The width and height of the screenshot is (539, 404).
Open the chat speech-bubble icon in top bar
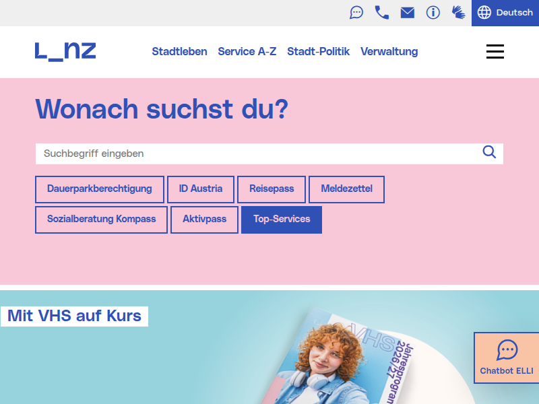pyautogui.click(x=356, y=13)
